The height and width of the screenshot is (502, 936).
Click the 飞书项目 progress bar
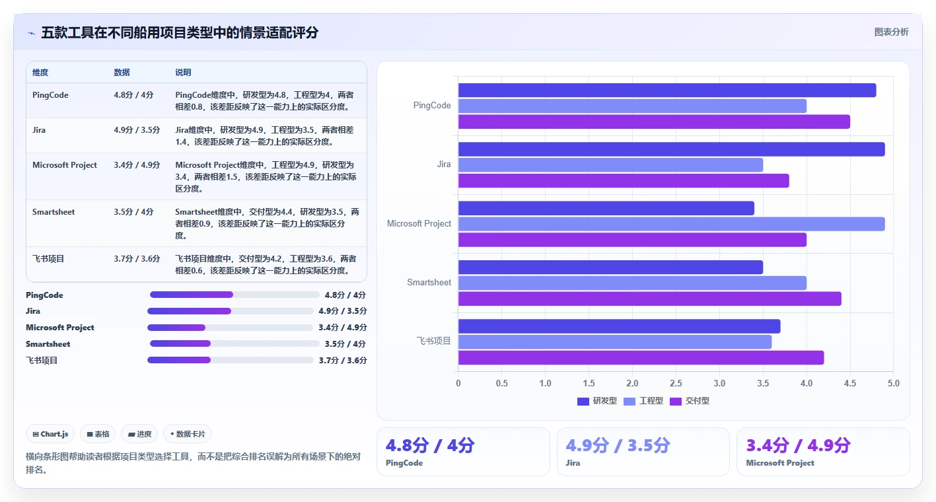[x=231, y=360]
